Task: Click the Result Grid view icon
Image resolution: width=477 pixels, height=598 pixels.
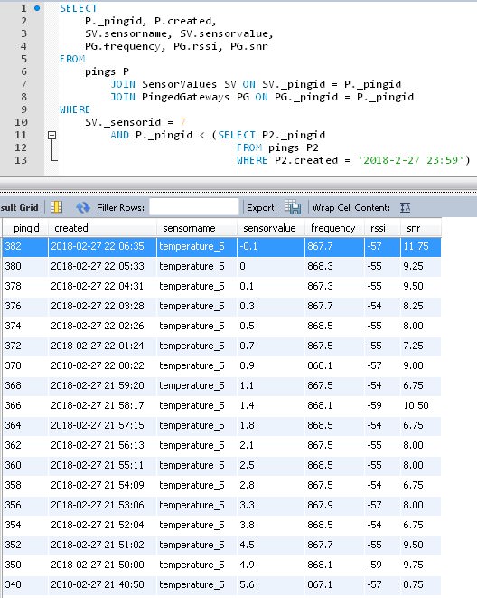Action: pos(56,207)
